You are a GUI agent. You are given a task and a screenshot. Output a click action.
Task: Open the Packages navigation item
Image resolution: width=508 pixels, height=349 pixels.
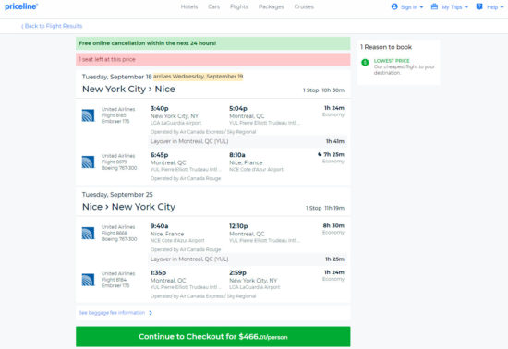(272, 6)
